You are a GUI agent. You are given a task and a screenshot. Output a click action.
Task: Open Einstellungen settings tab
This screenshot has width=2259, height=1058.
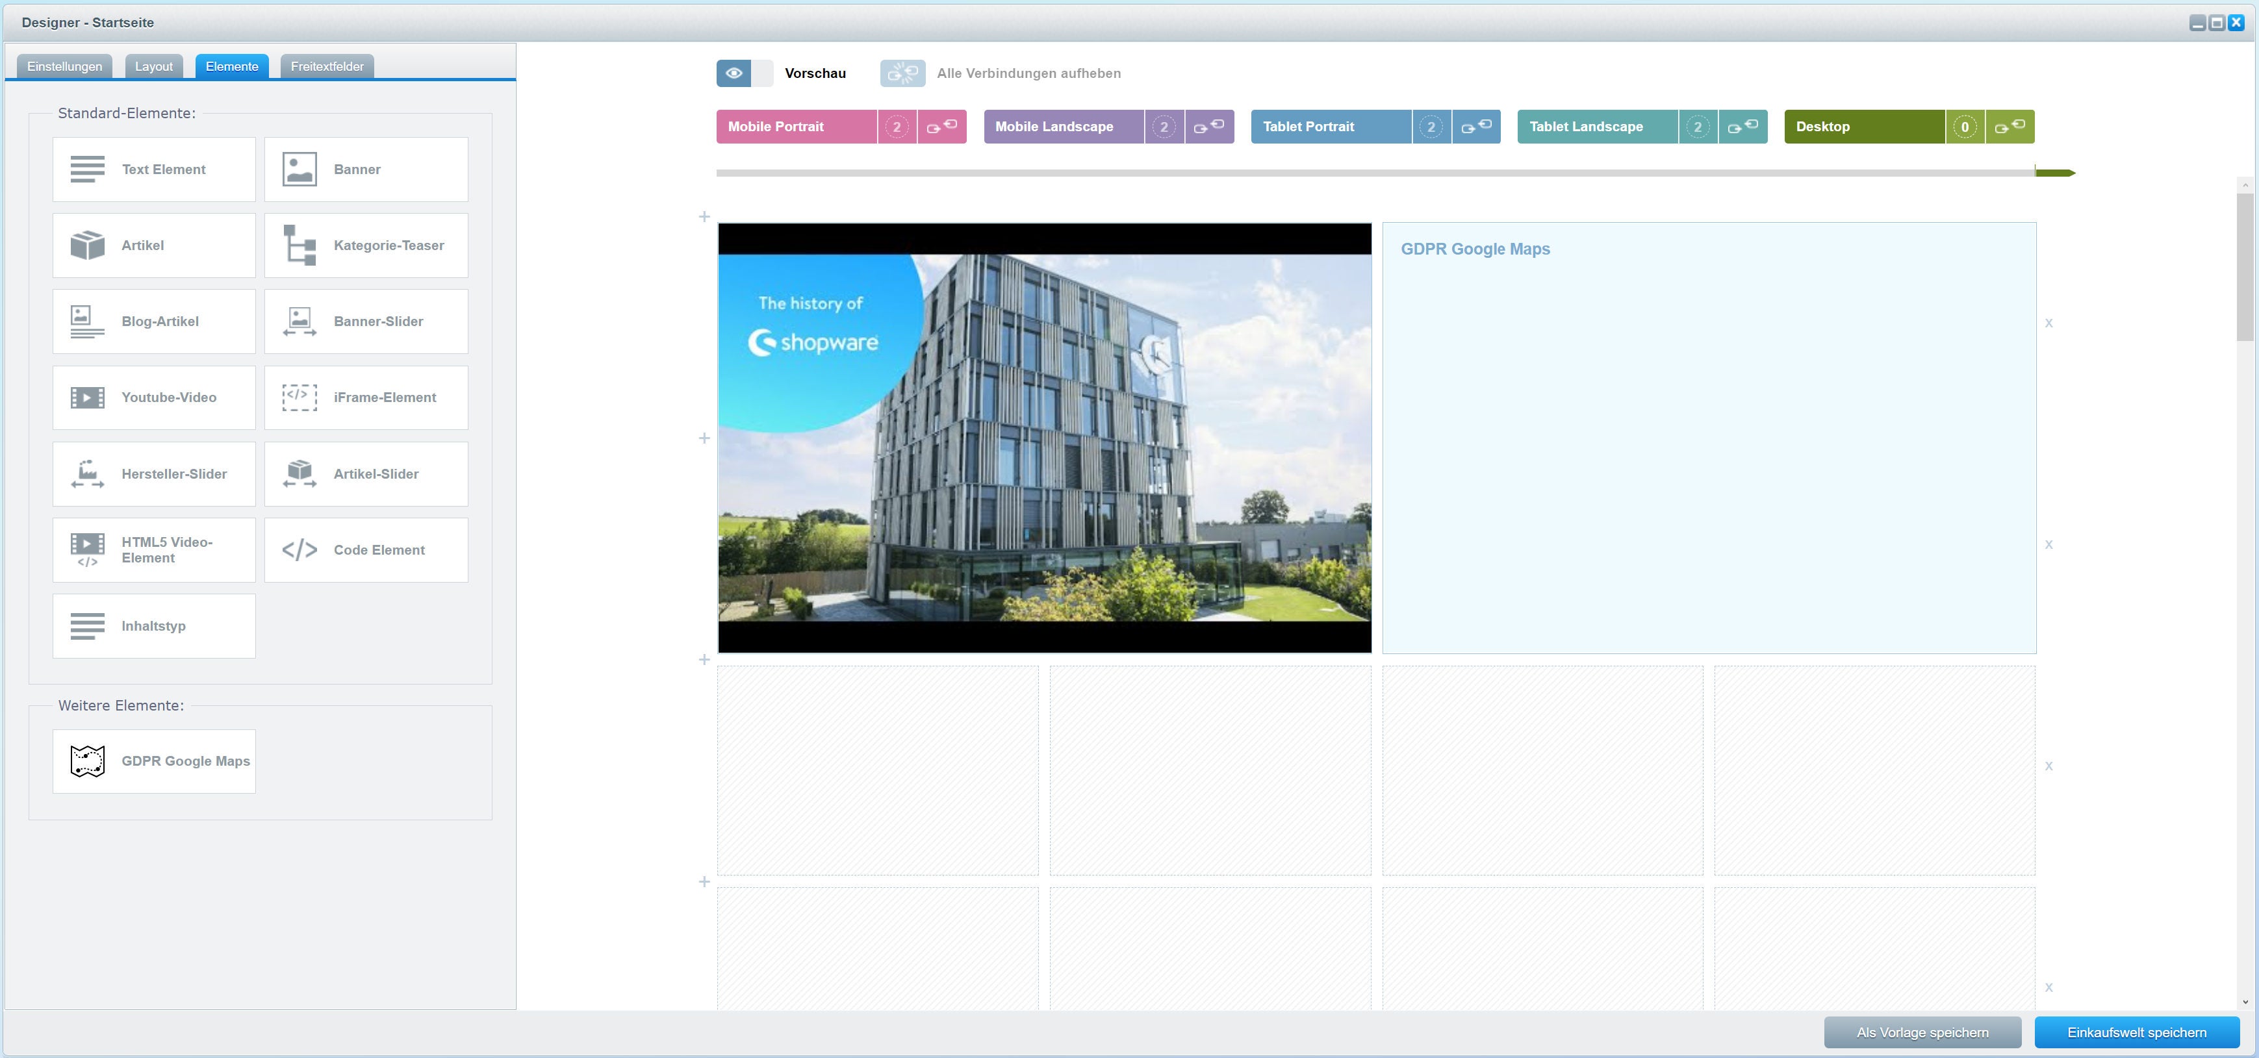[64, 66]
